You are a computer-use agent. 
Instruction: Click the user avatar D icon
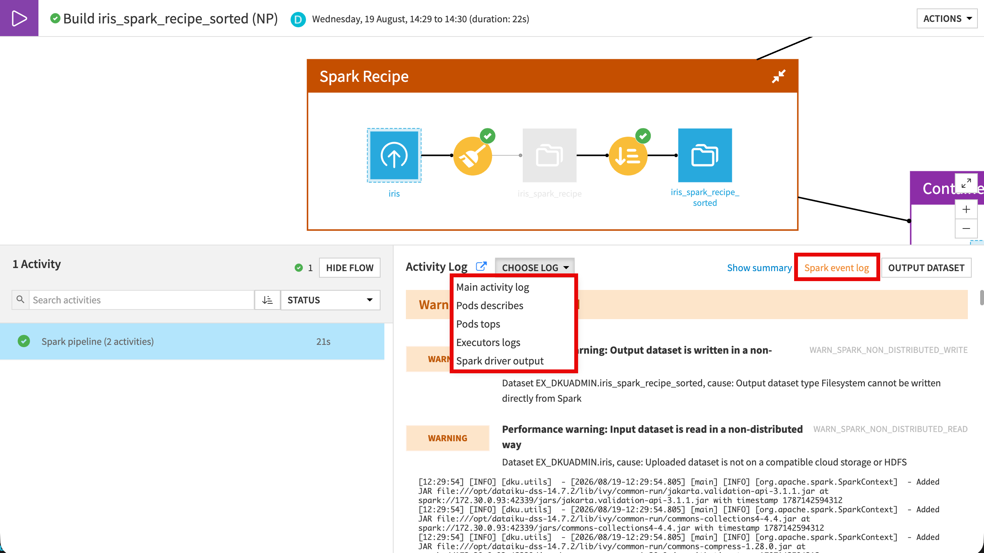[298, 19]
